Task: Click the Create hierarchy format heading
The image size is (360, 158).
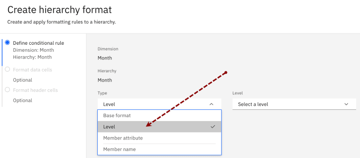Action: click(60, 10)
